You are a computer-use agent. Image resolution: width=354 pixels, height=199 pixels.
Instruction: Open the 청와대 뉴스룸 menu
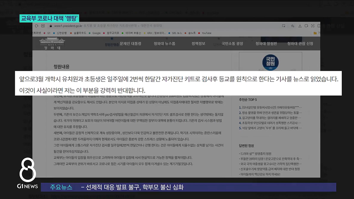click(164, 43)
